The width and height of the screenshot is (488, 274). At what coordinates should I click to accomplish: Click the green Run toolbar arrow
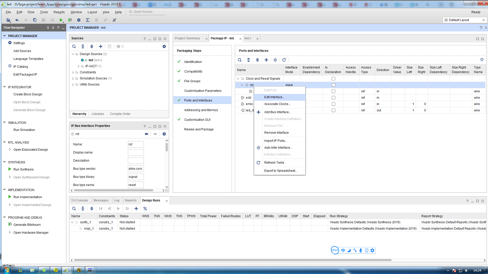click(61, 20)
